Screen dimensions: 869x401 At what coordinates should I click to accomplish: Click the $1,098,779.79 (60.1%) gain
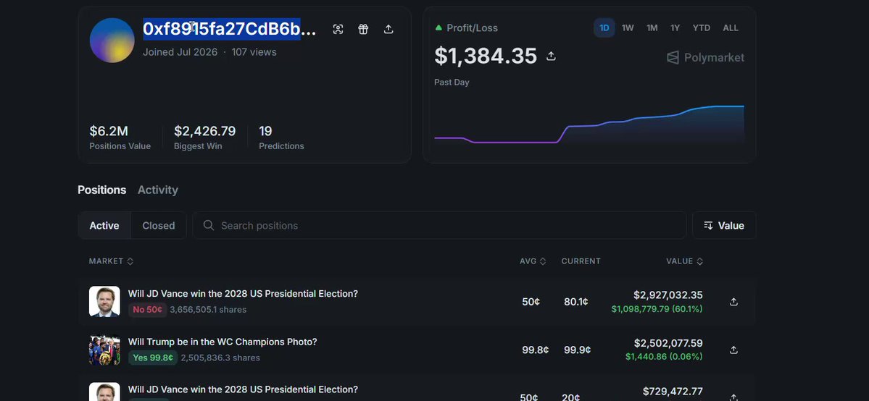tap(657, 309)
